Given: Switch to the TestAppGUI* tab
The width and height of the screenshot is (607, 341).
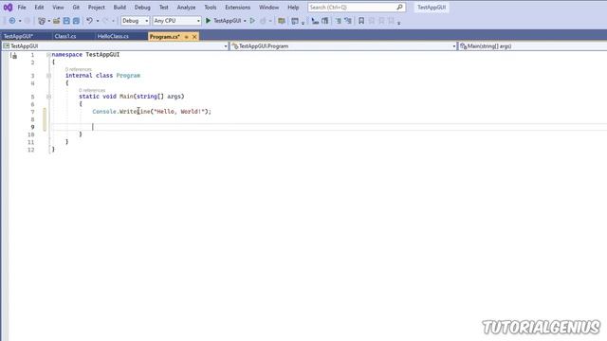Looking at the screenshot, I should pyautogui.click(x=19, y=36).
